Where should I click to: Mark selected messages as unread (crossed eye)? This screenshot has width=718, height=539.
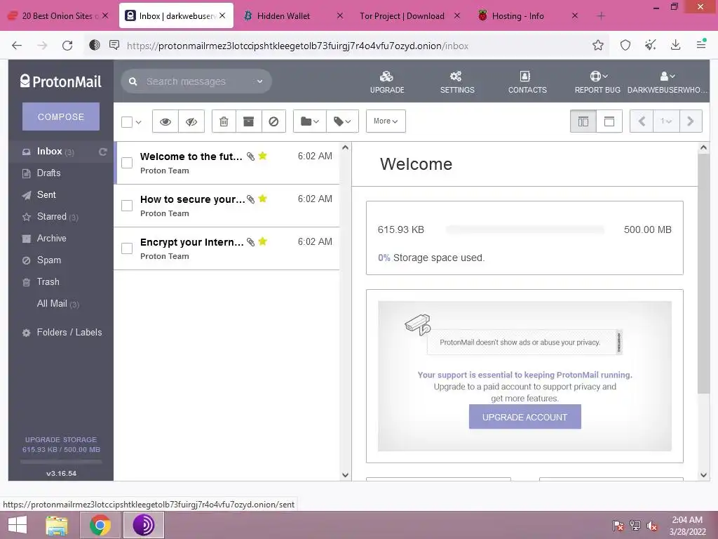pyautogui.click(x=191, y=121)
